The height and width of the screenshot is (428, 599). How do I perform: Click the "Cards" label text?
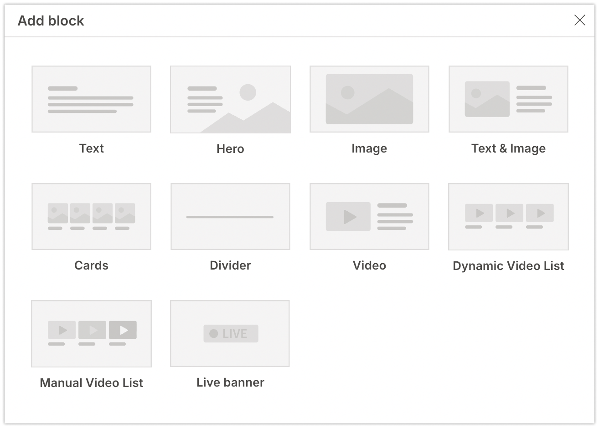(91, 265)
